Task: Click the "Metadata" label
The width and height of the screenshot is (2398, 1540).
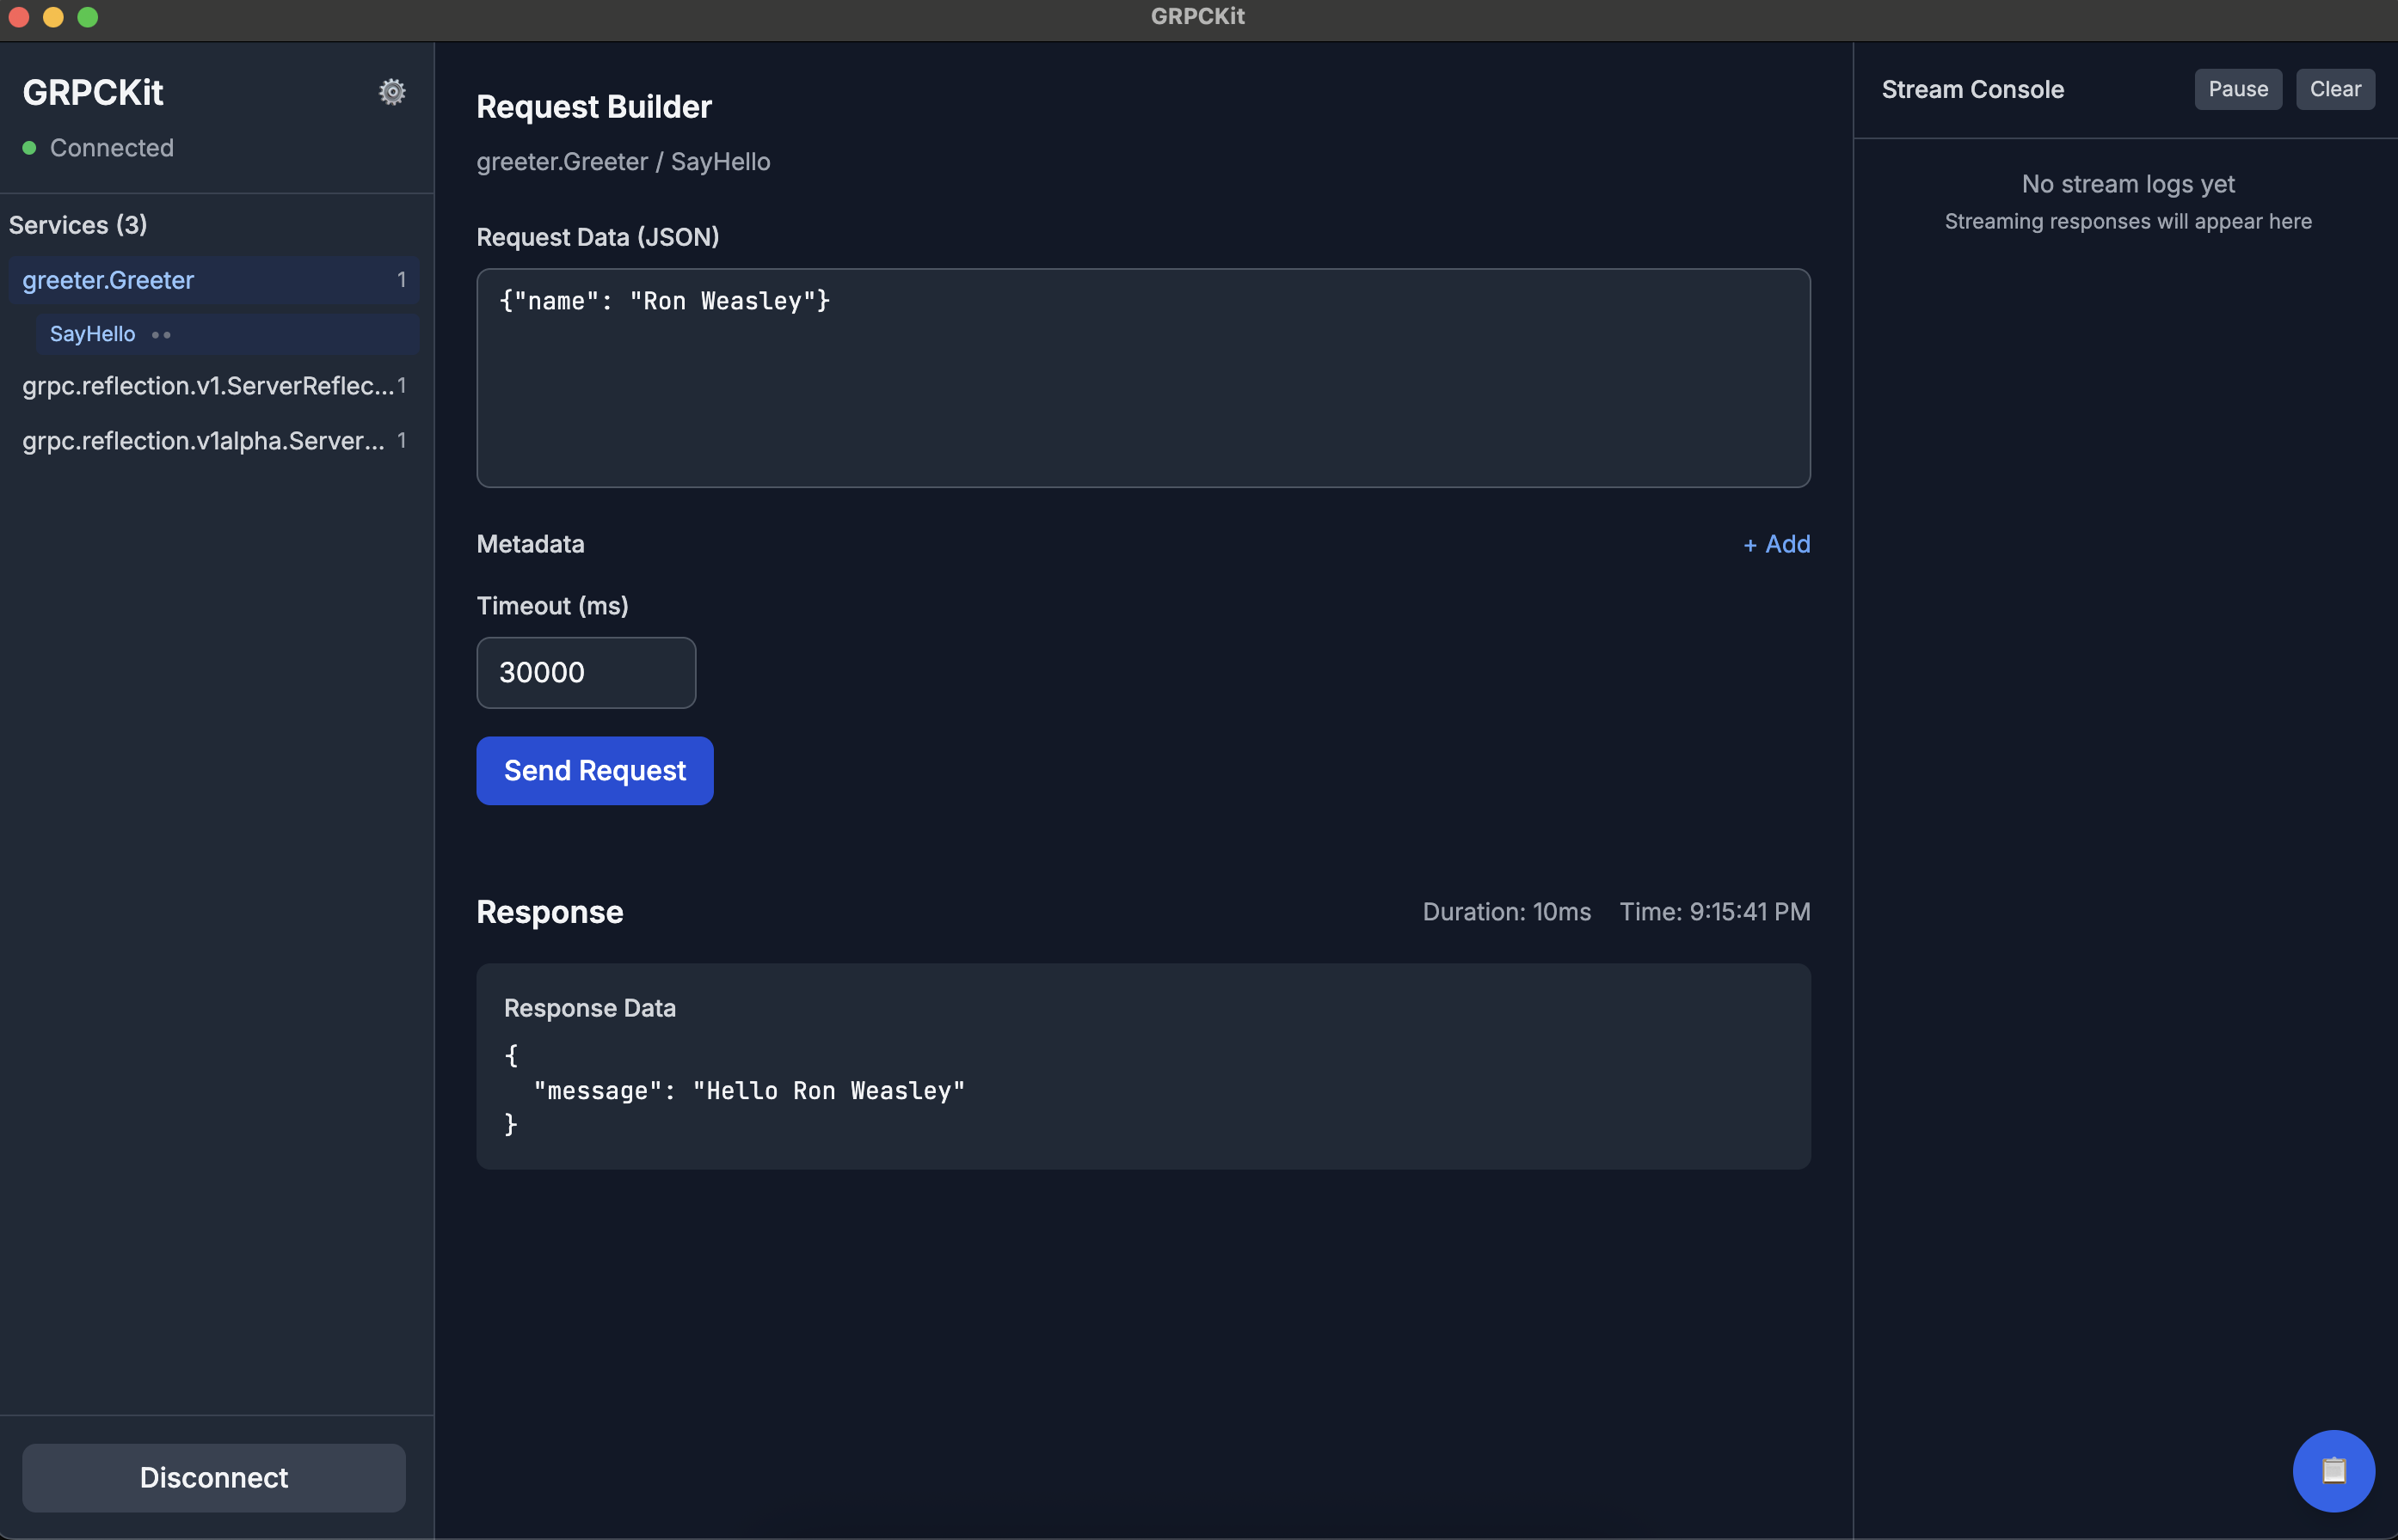Action: coord(531,544)
